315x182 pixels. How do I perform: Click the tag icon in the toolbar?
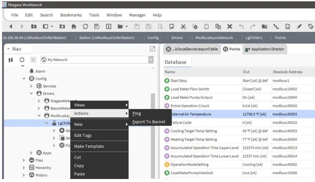coord(311,26)
